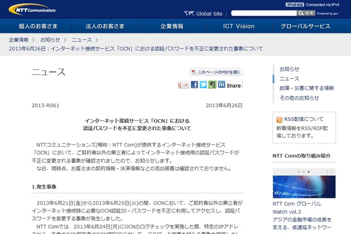Select the third carousel dot

[308, 172]
